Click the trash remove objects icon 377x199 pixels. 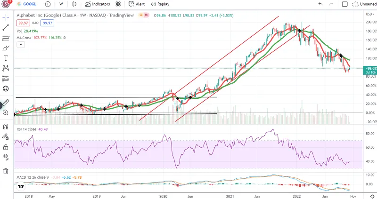click(x=6, y=171)
